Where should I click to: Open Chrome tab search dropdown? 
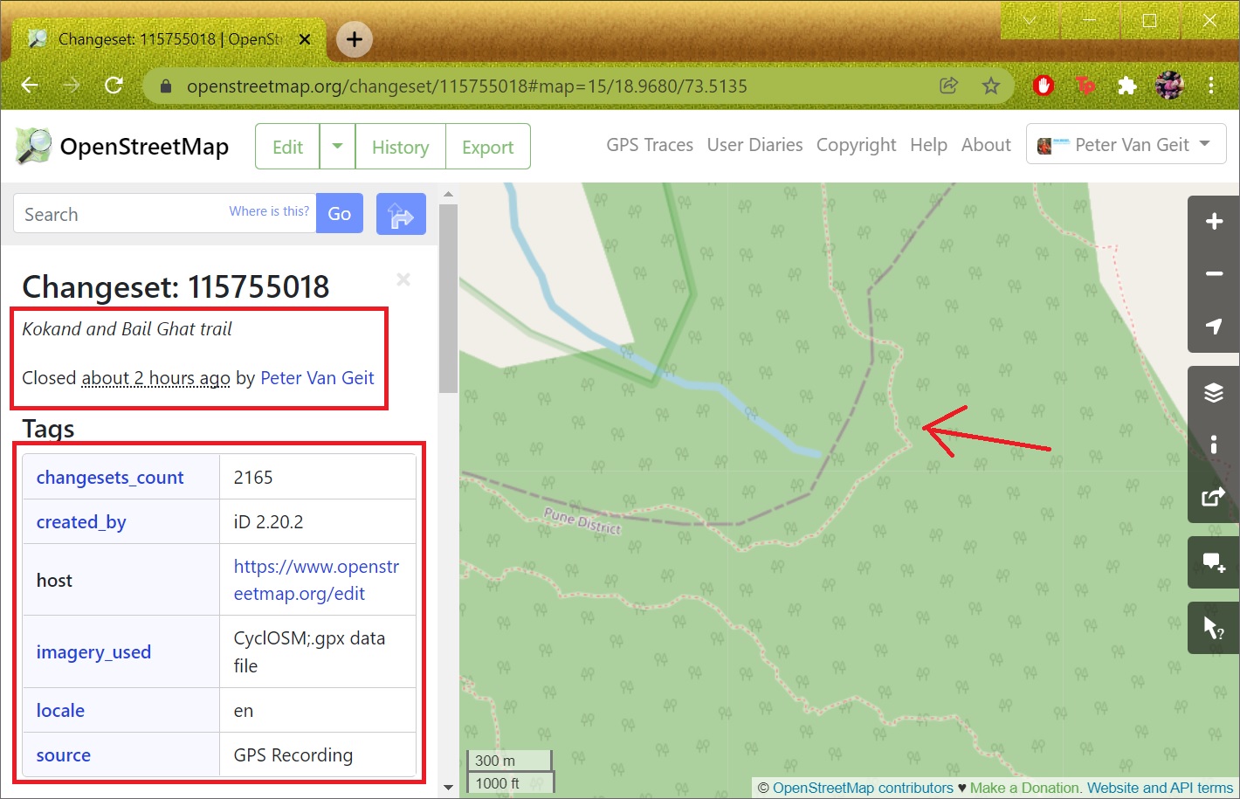[1030, 21]
